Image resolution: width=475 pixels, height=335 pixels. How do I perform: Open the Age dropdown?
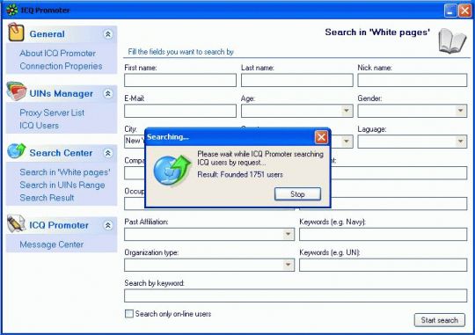coord(347,111)
